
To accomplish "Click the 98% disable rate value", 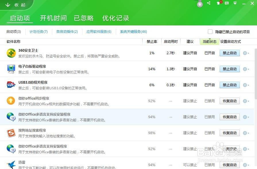I will [x=152, y=133].
